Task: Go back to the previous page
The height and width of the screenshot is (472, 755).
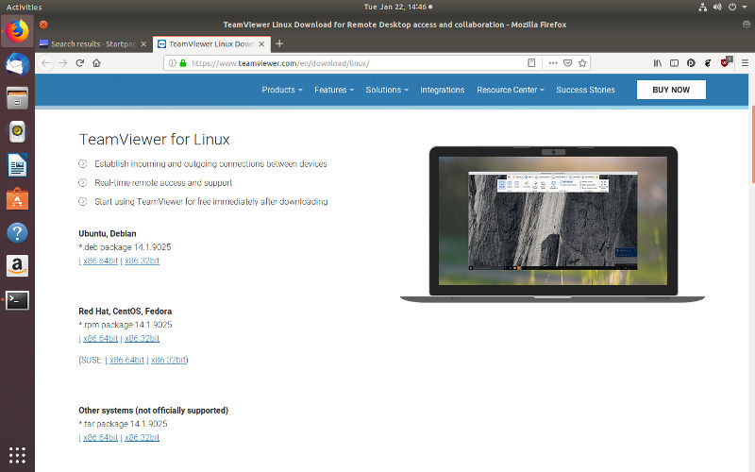Action: click(45, 63)
